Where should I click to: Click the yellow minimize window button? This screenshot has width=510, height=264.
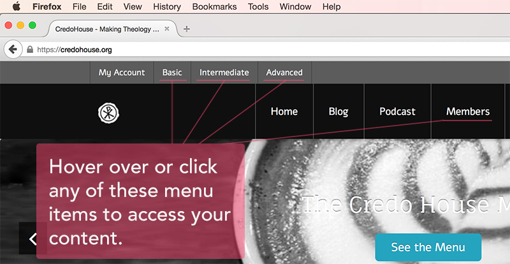(20, 26)
